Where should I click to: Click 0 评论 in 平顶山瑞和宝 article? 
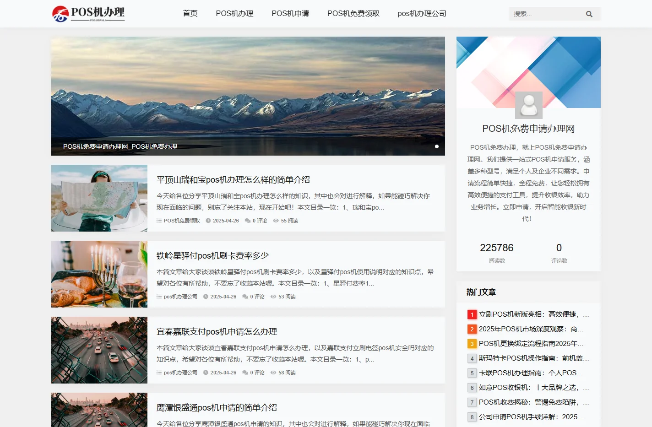click(x=260, y=221)
